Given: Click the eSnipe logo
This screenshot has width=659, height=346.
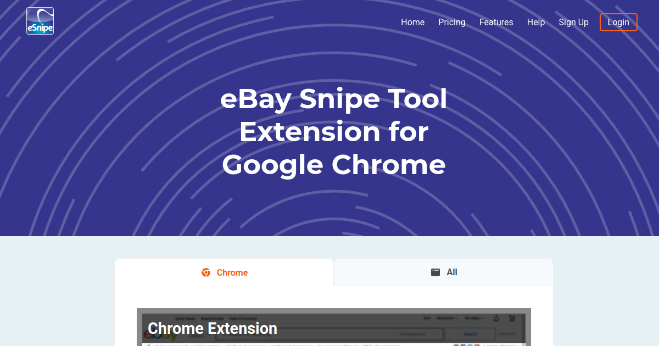Looking at the screenshot, I should coord(40,20).
